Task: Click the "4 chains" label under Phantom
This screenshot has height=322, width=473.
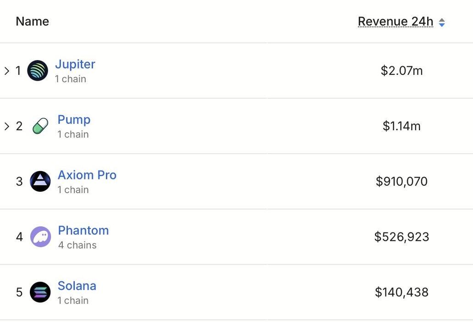Action: (x=77, y=245)
